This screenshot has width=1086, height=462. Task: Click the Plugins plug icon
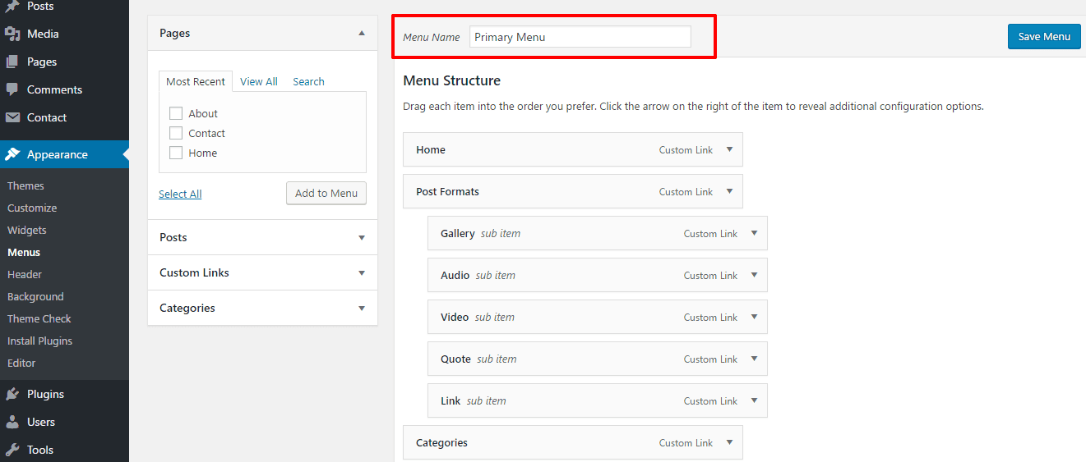pos(12,395)
